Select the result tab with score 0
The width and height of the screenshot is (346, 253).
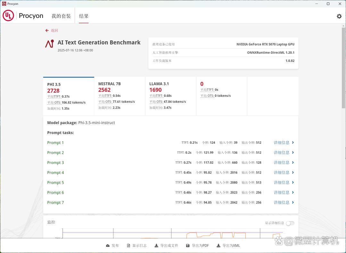[x=222, y=96]
